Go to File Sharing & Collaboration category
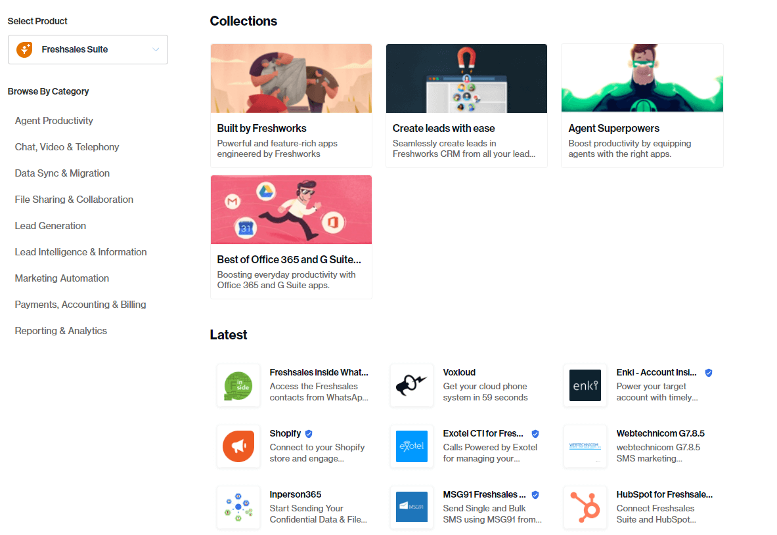This screenshot has width=777, height=535. pyautogui.click(x=74, y=200)
